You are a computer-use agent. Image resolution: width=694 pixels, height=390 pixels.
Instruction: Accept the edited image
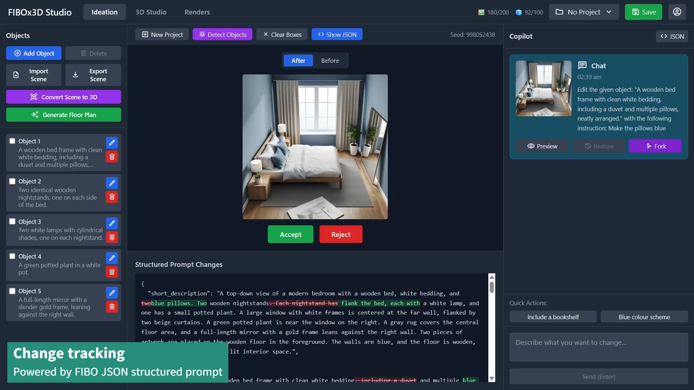click(290, 234)
